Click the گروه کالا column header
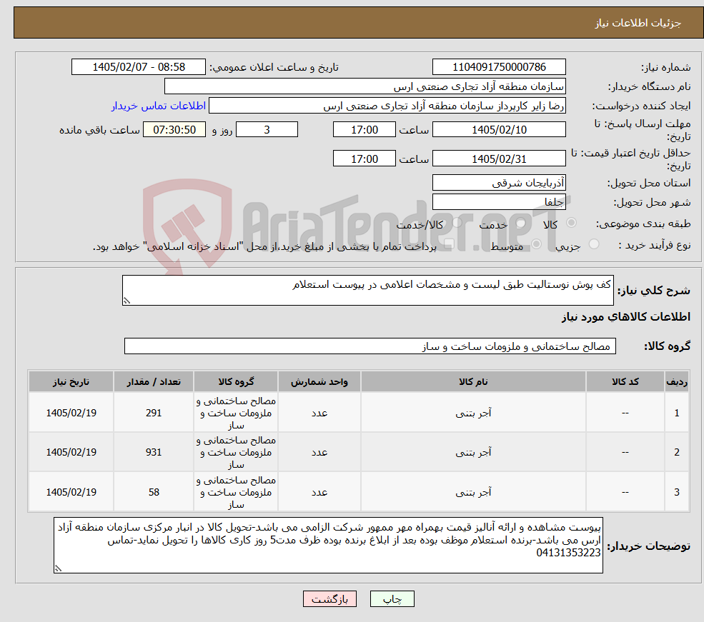Screen dimensions: 704x622 point(236,381)
